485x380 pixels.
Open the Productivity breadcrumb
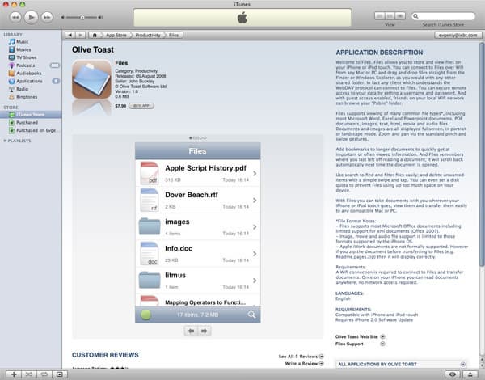tap(148, 36)
